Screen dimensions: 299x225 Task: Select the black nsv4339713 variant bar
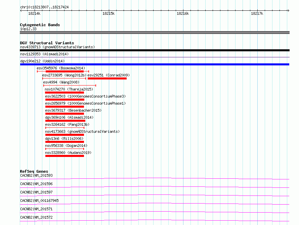tap(155, 50)
